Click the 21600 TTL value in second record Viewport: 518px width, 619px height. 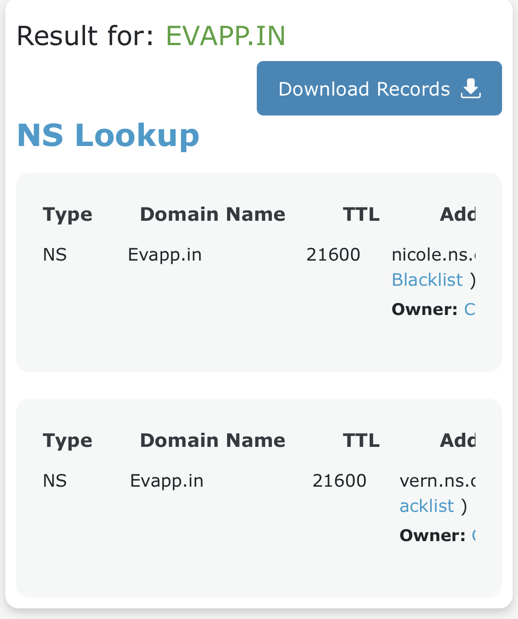(339, 481)
